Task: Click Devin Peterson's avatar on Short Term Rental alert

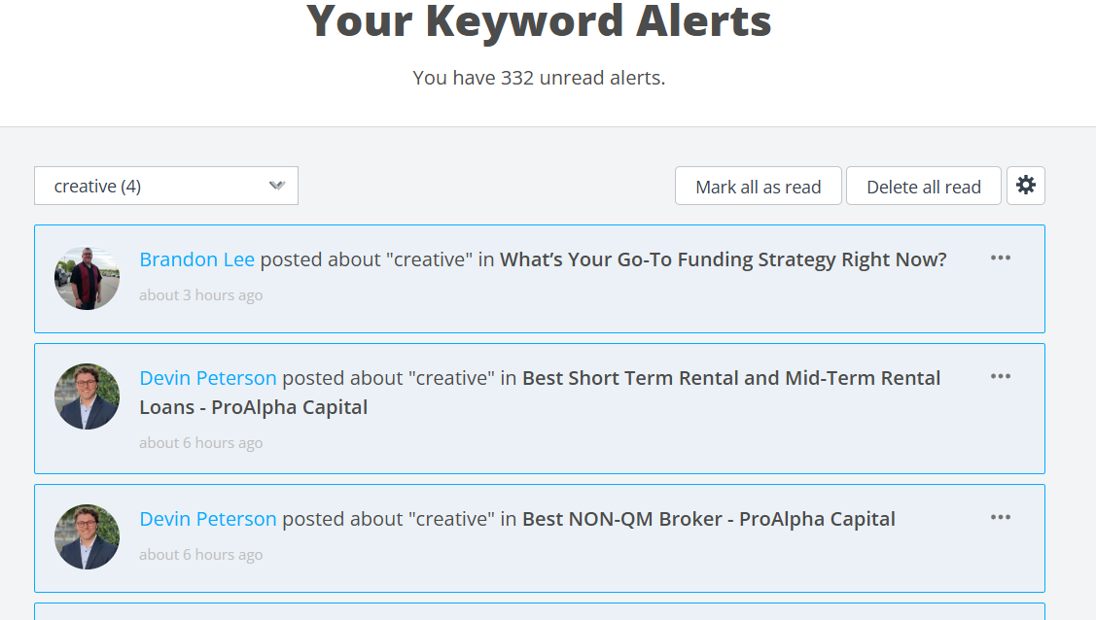Action: (x=88, y=396)
